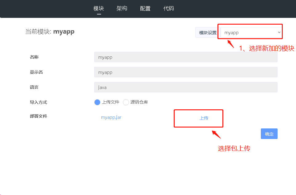
Task: Click the 语言 field showing java
Action: click(x=185, y=87)
